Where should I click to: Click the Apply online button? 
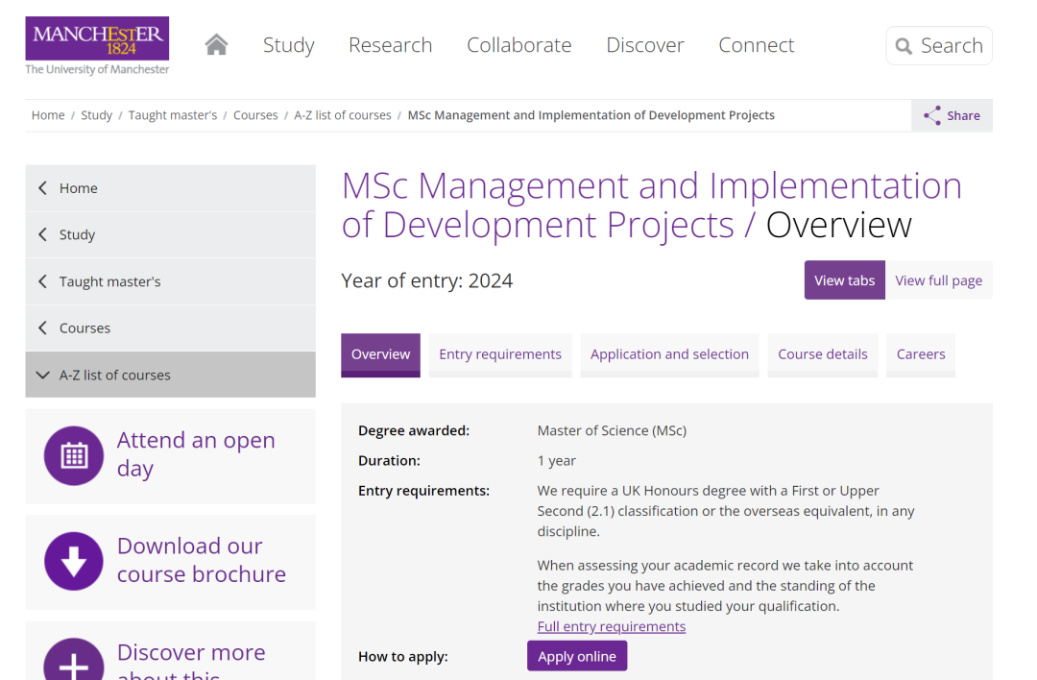[x=577, y=656]
